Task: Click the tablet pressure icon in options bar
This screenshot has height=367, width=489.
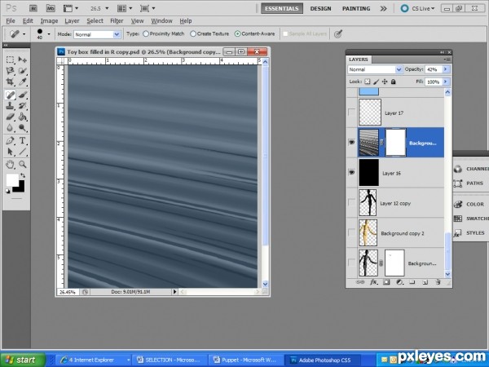Action: coord(338,33)
